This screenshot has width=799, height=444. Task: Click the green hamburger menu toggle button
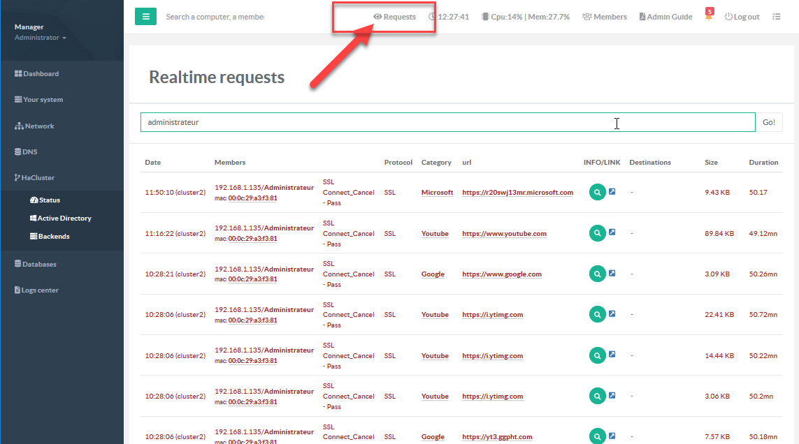click(x=145, y=17)
